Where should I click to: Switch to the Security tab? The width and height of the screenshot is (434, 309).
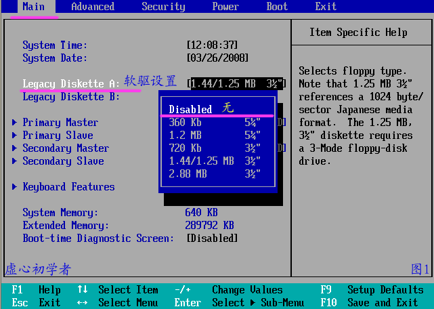(x=163, y=7)
